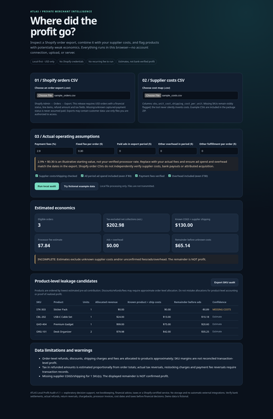Viewport: 273px width, 419px height.
Task: Click 'Estimates, not bank-verified profit' tag
Action: tap(136, 62)
